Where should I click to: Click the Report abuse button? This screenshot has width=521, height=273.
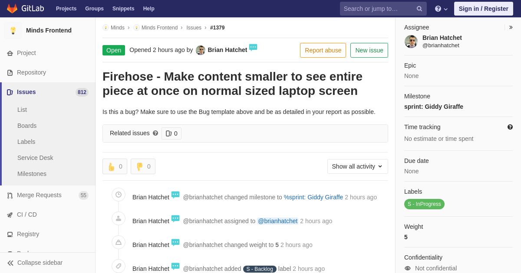pyautogui.click(x=323, y=50)
